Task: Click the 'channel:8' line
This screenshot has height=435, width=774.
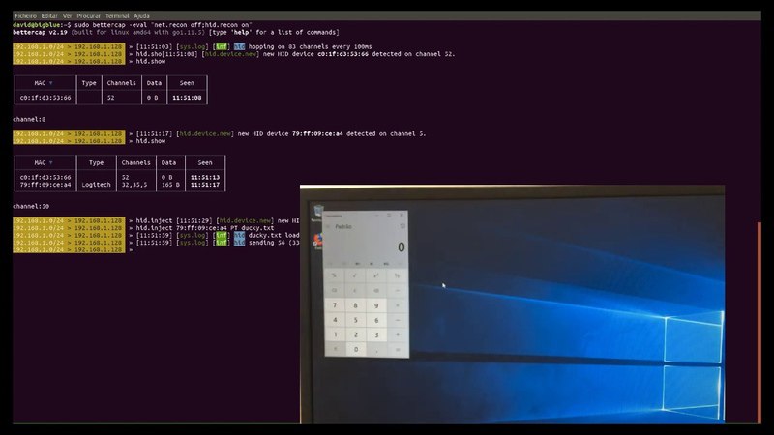Action: tap(29, 119)
